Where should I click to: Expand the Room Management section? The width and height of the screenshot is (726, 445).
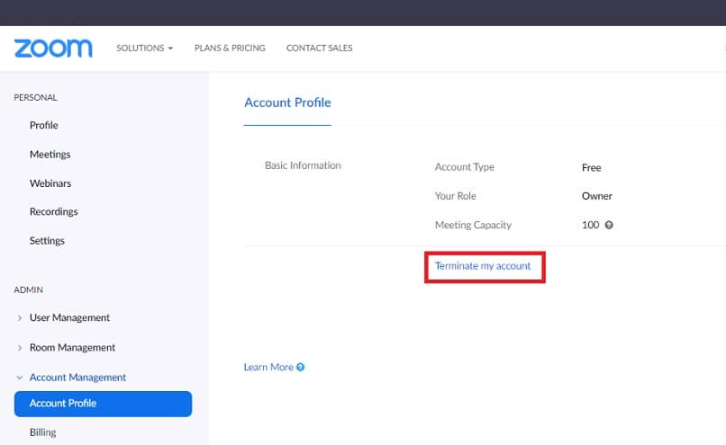[x=20, y=348]
